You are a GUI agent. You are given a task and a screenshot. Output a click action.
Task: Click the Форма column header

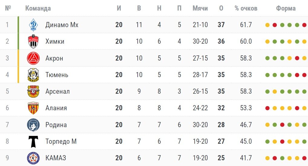pos(286,8)
